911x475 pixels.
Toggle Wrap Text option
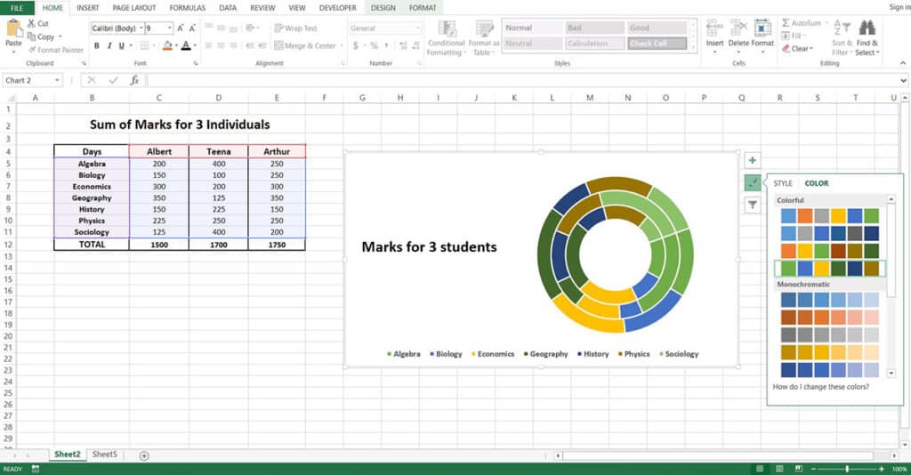click(x=295, y=28)
